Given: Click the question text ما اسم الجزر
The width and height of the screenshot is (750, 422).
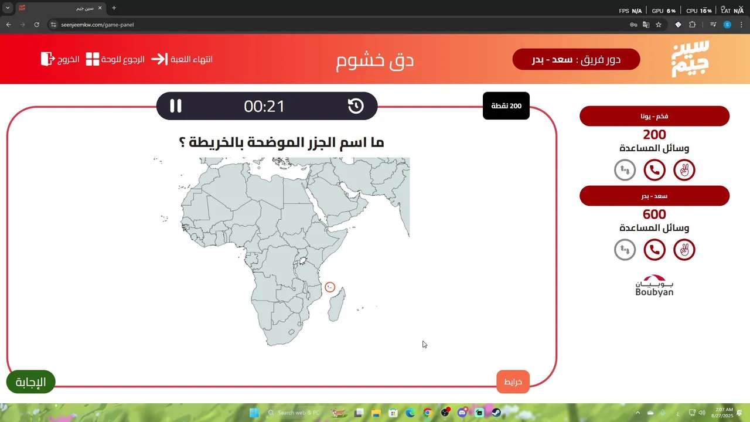Looking at the screenshot, I should [x=281, y=142].
